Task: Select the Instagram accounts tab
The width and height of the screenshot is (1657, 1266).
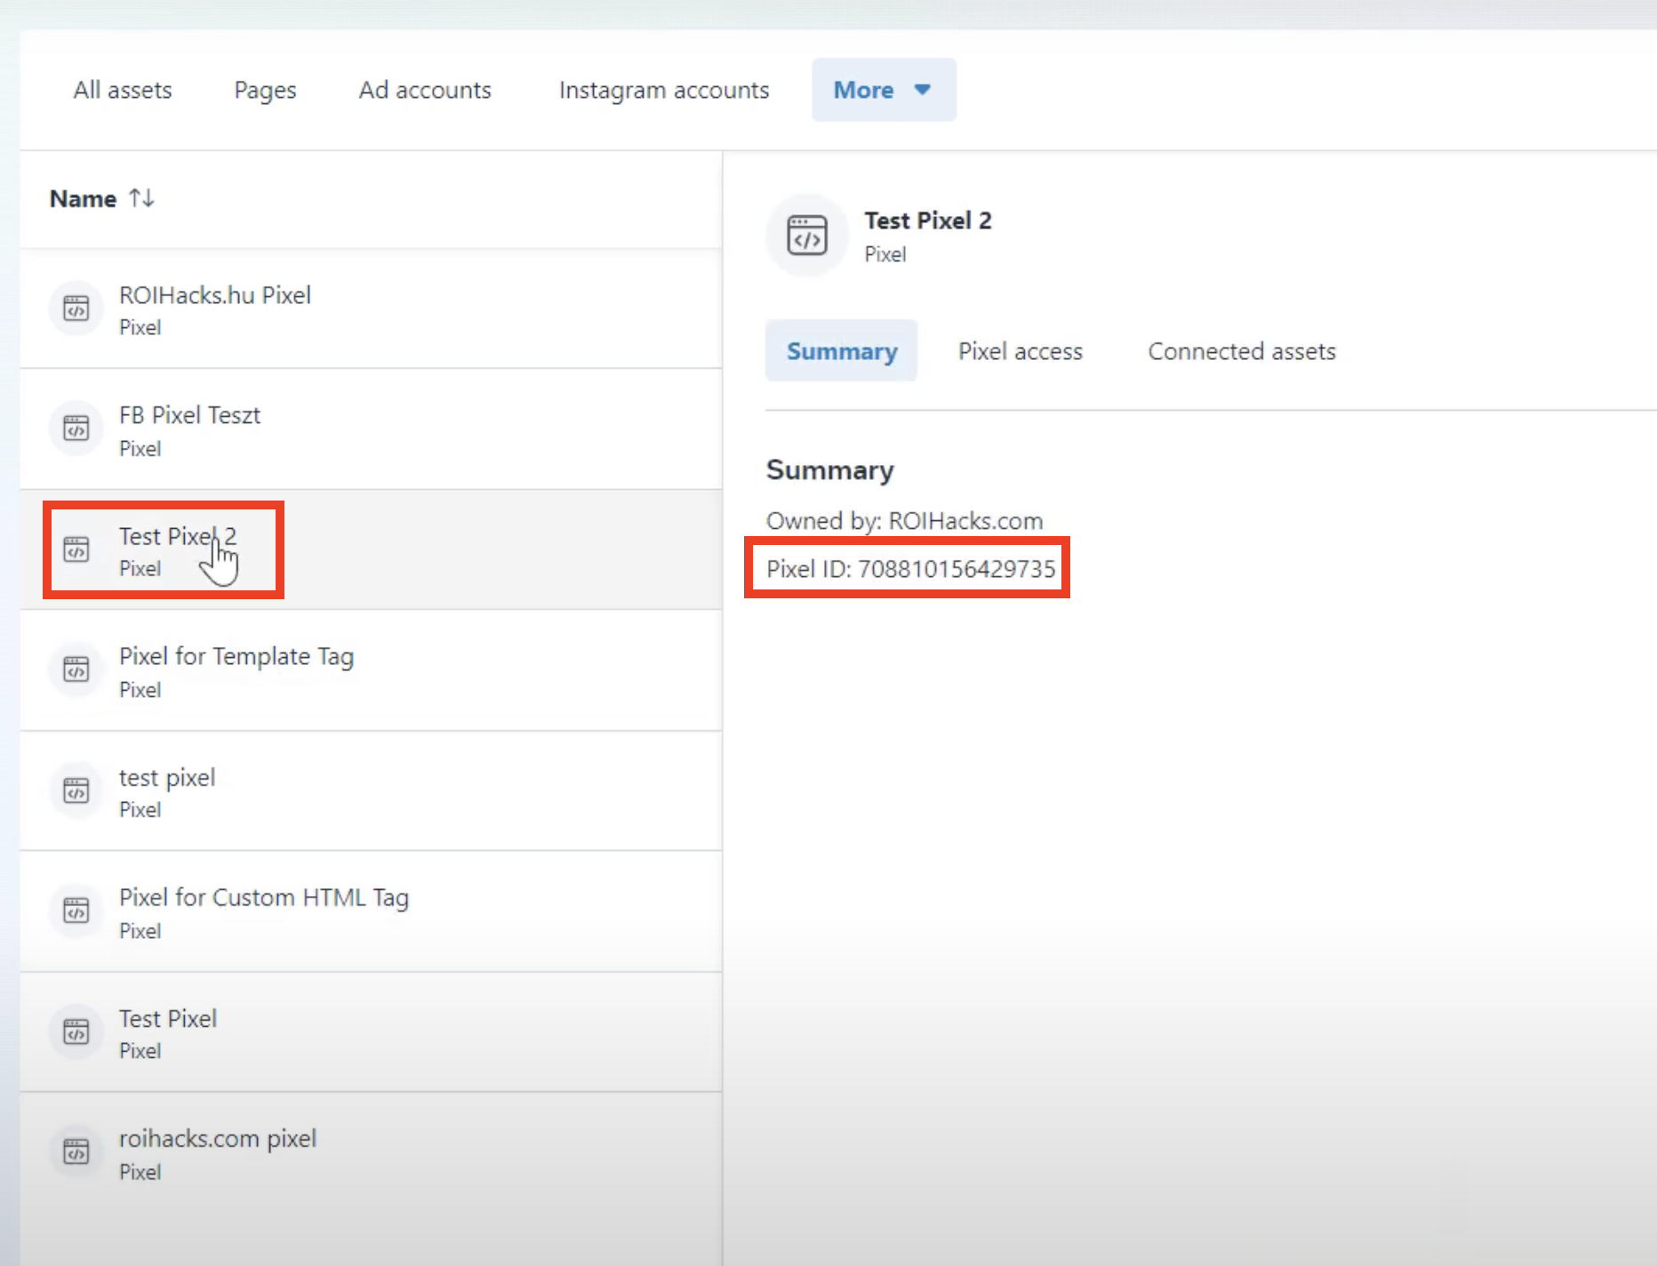Action: [x=664, y=91]
